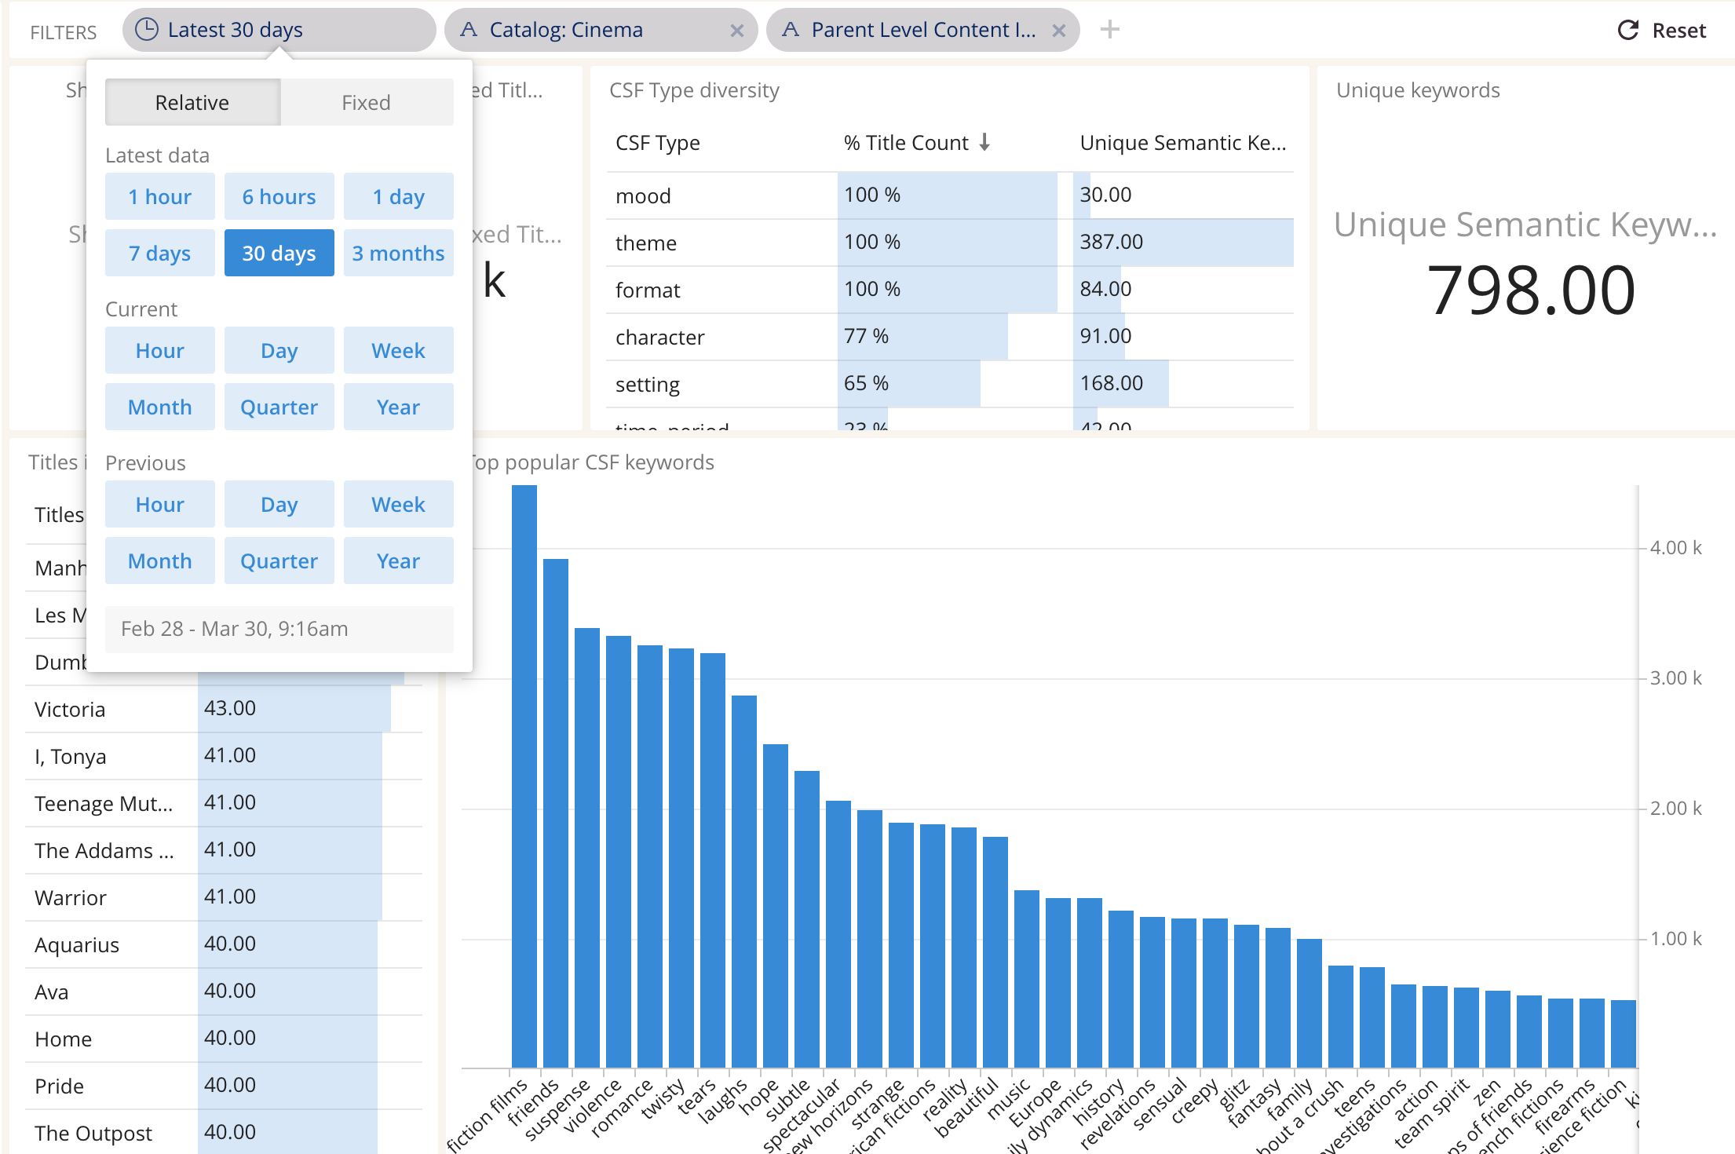
Task: Click the Parent Level Content text-type icon
Action: (791, 30)
